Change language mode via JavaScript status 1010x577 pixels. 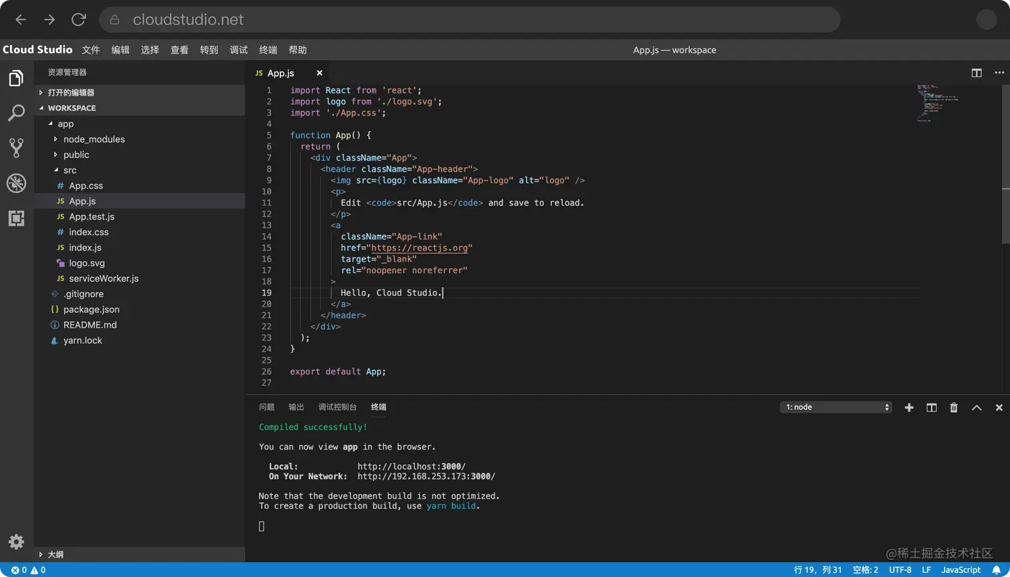[x=961, y=570]
